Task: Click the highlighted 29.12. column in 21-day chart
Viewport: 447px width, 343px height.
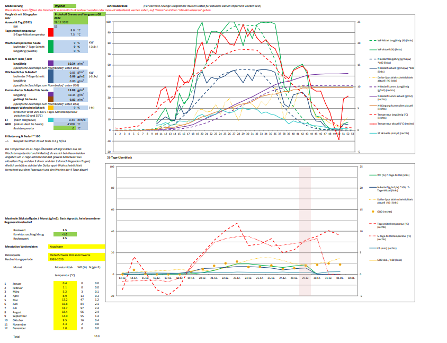Action: point(305,231)
